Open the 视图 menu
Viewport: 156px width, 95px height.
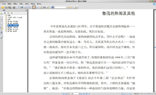15,4
